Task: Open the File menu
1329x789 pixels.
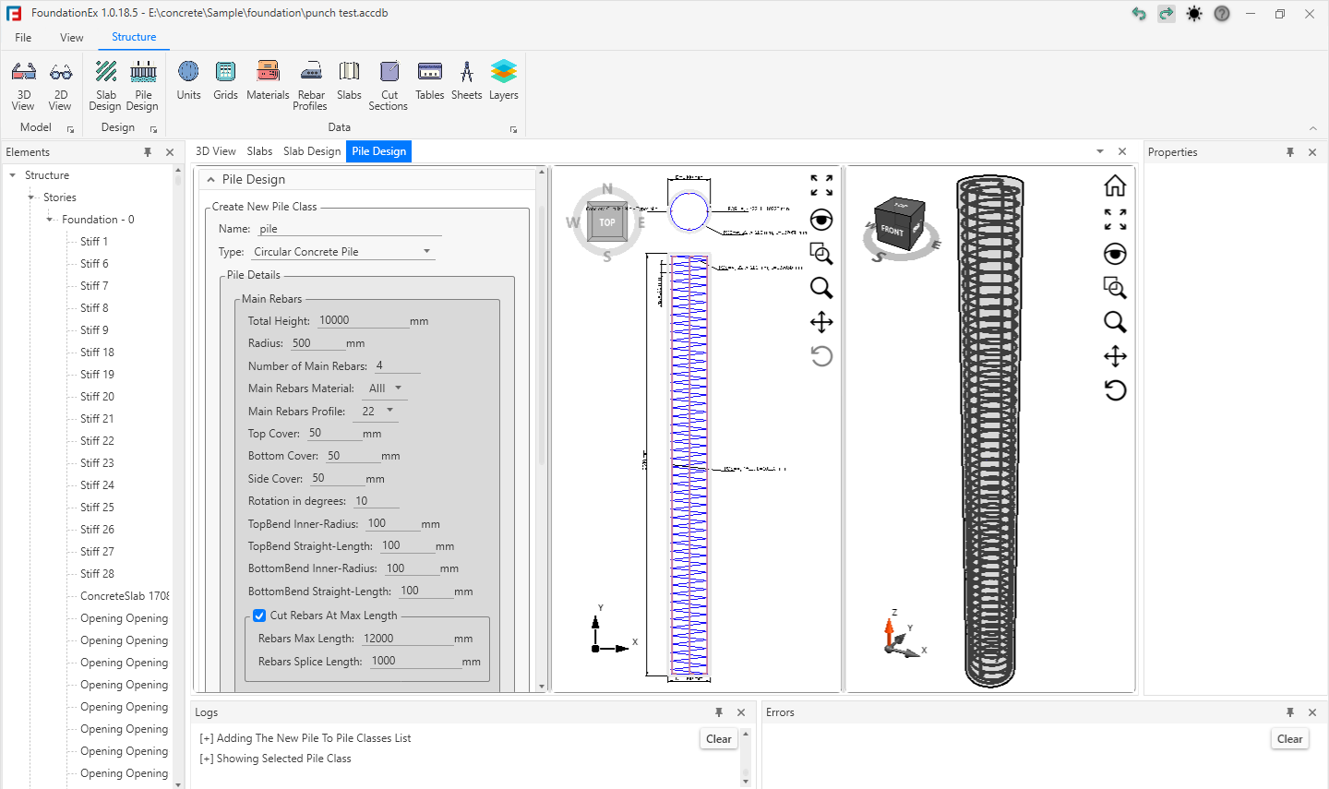Action: [x=23, y=38]
